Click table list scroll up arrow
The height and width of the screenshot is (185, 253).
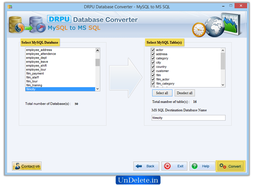pos(223,50)
